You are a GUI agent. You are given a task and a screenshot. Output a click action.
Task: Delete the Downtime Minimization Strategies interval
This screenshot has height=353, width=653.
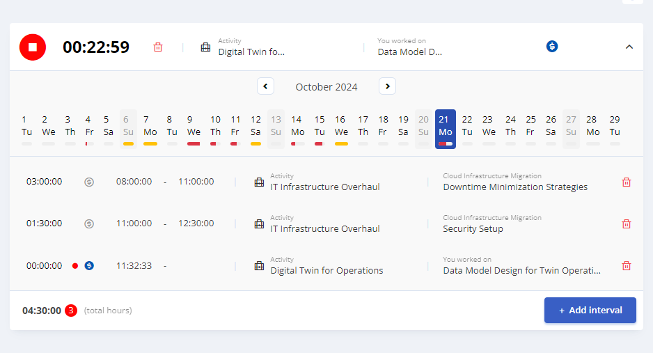tap(626, 182)
